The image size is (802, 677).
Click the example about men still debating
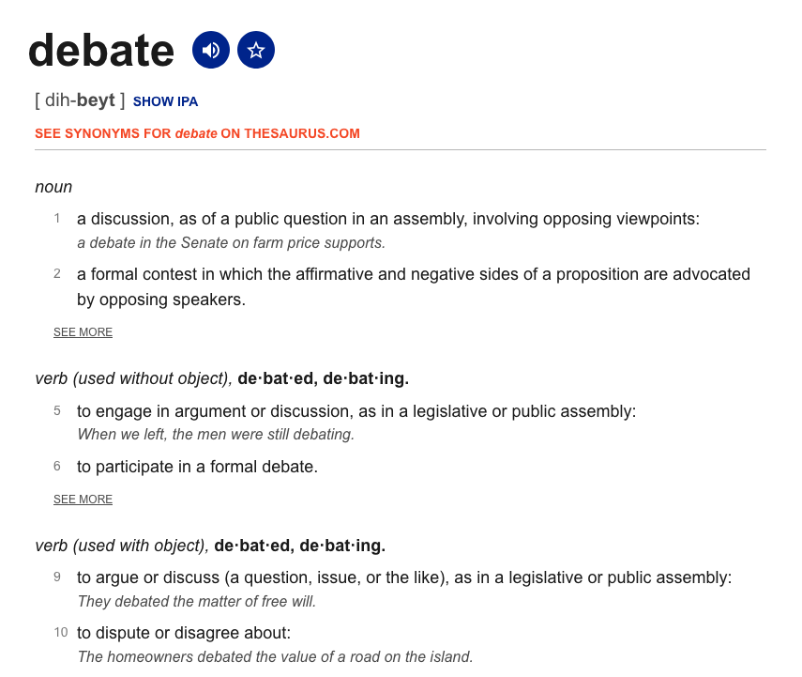coord(216,434)
